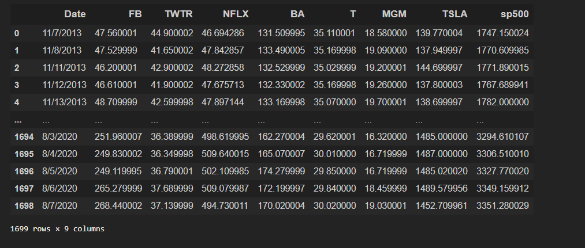Click TSLA value 1485.000000

point(439,138)
